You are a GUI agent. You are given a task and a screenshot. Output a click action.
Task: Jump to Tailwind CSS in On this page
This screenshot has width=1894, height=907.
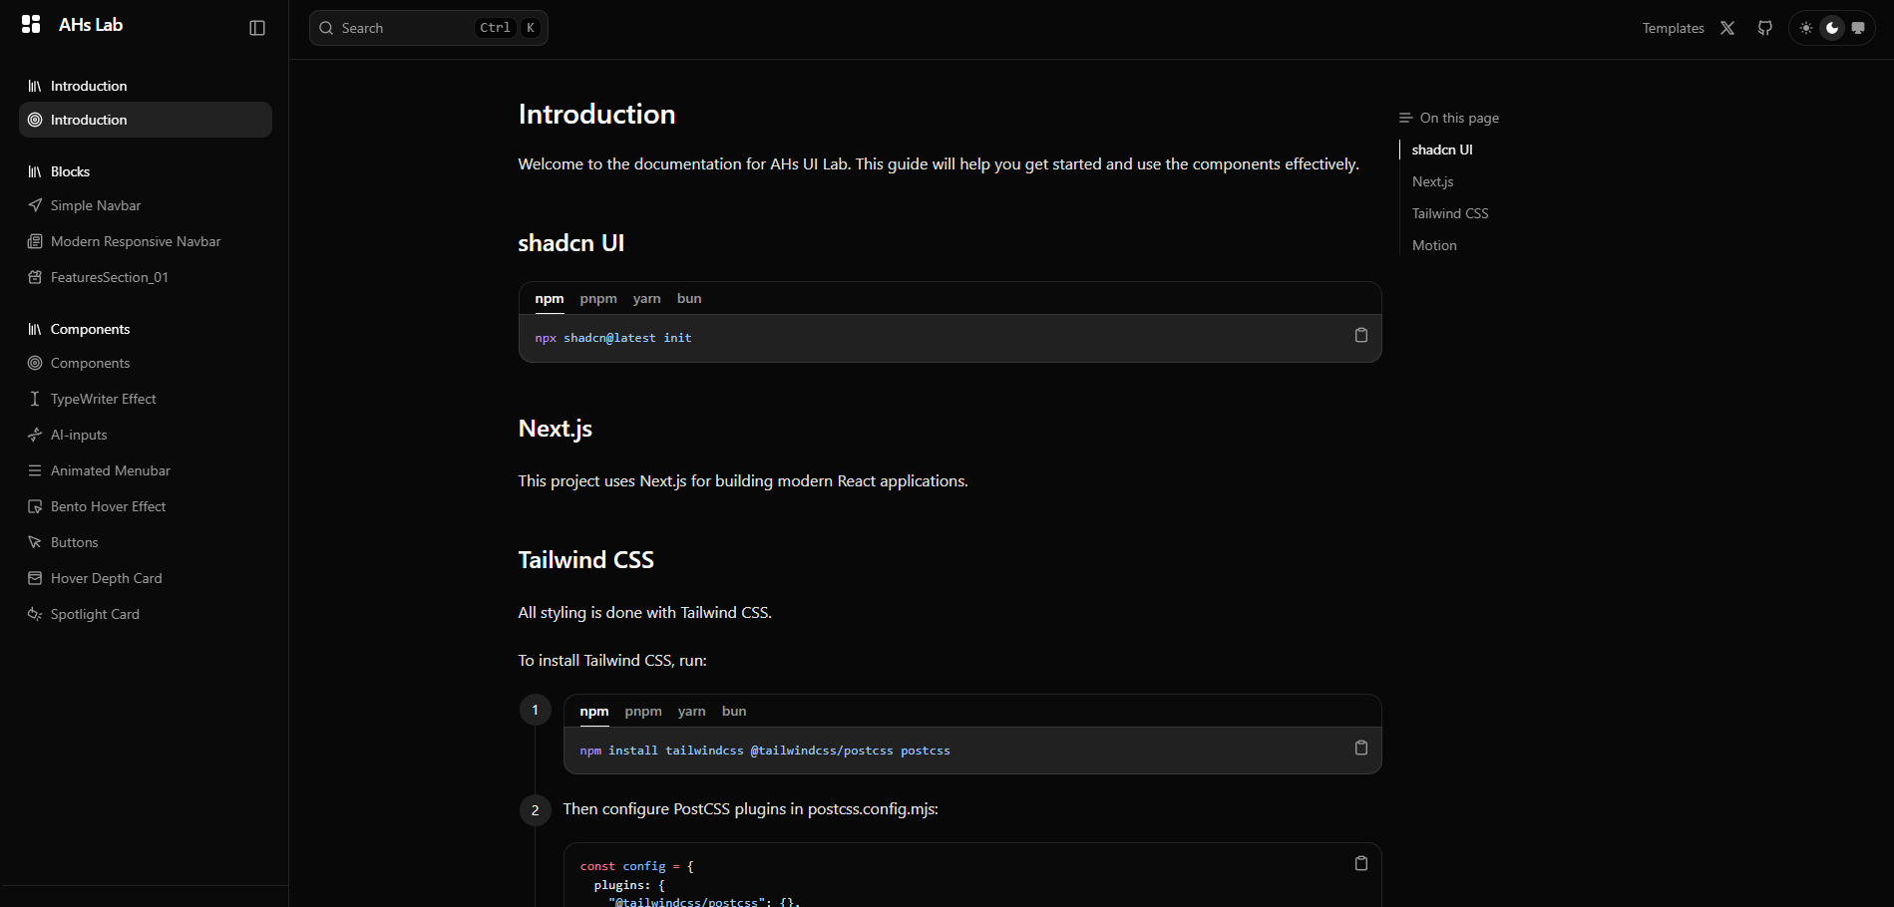click(x=1450, y=213)
